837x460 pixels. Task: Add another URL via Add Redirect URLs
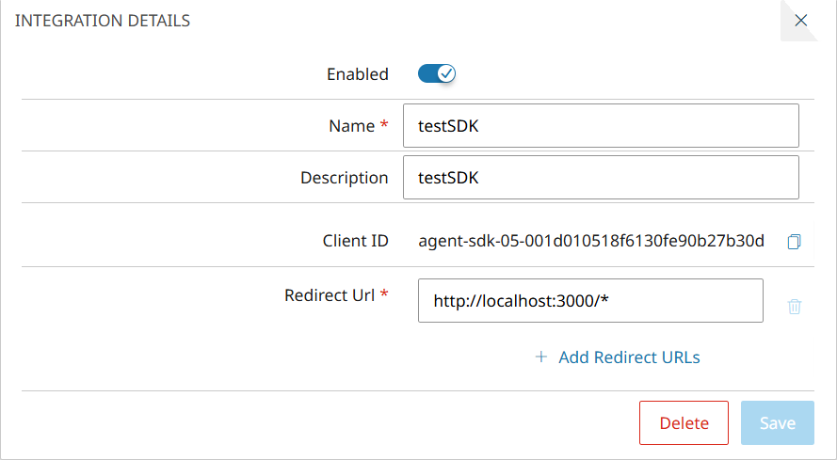pyautogui.click(x=629, y=357)
